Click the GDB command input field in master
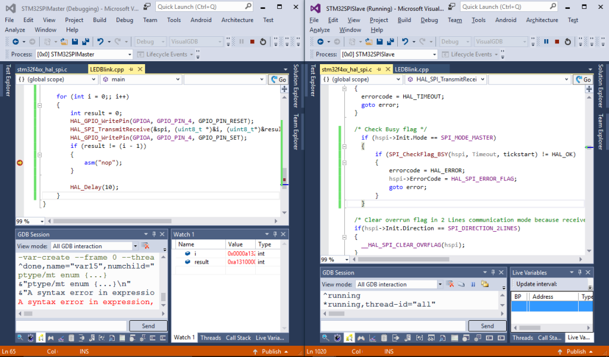 [x=71, y=326]
